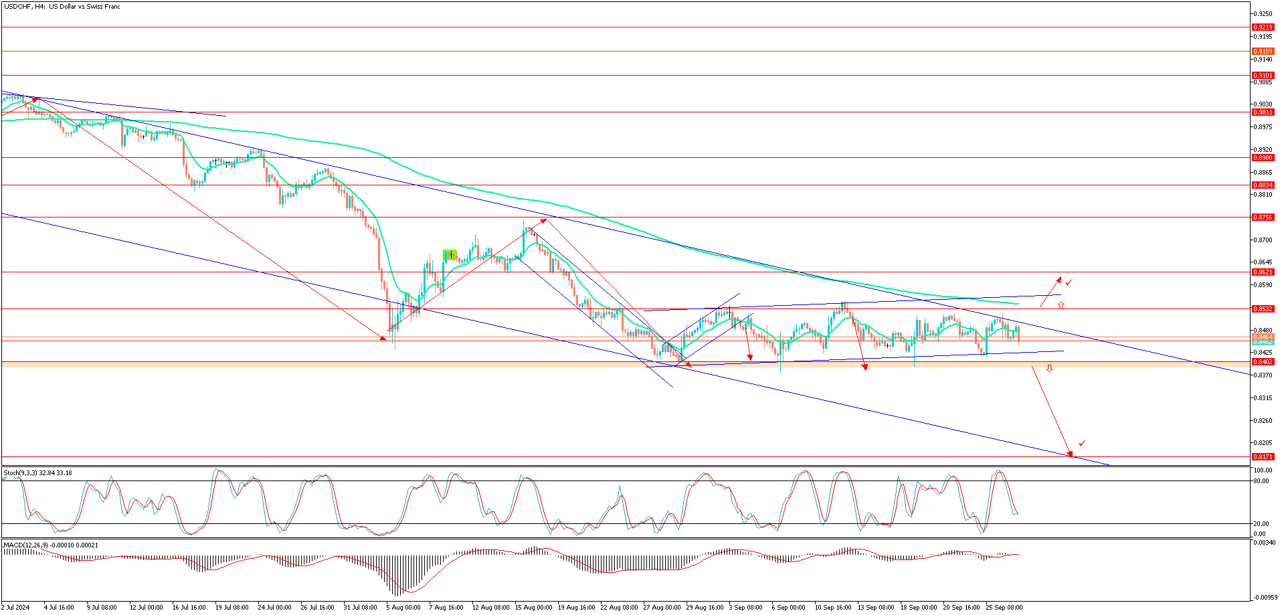This screenshot has width=1282, height=615.
Task: Click the 0.8464 current price label
Action: [1263, 338]
